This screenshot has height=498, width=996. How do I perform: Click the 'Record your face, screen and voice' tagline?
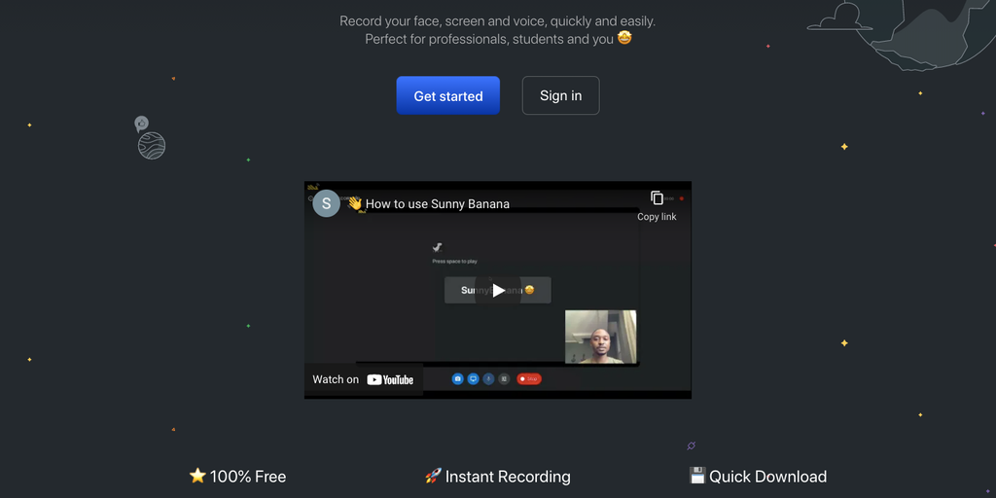[497, 21]
